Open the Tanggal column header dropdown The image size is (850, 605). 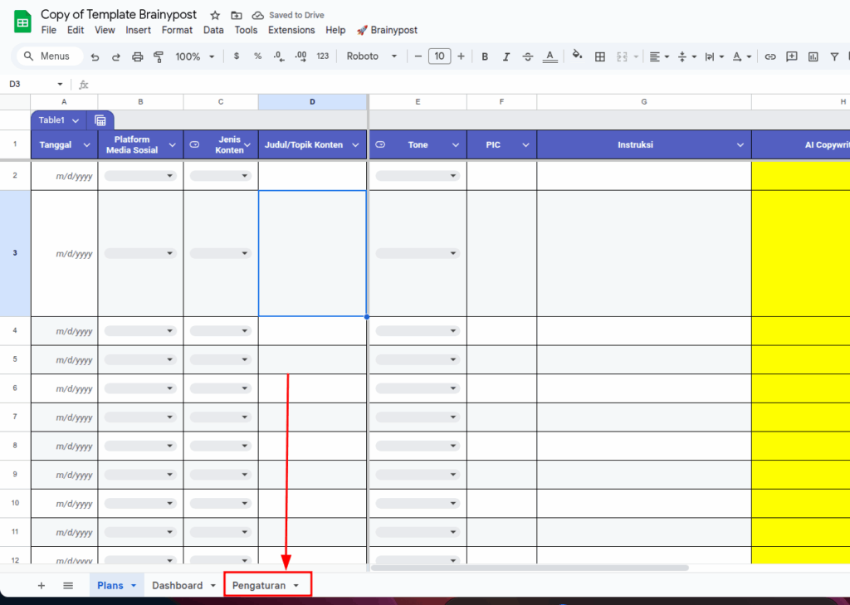coord(87,145)
